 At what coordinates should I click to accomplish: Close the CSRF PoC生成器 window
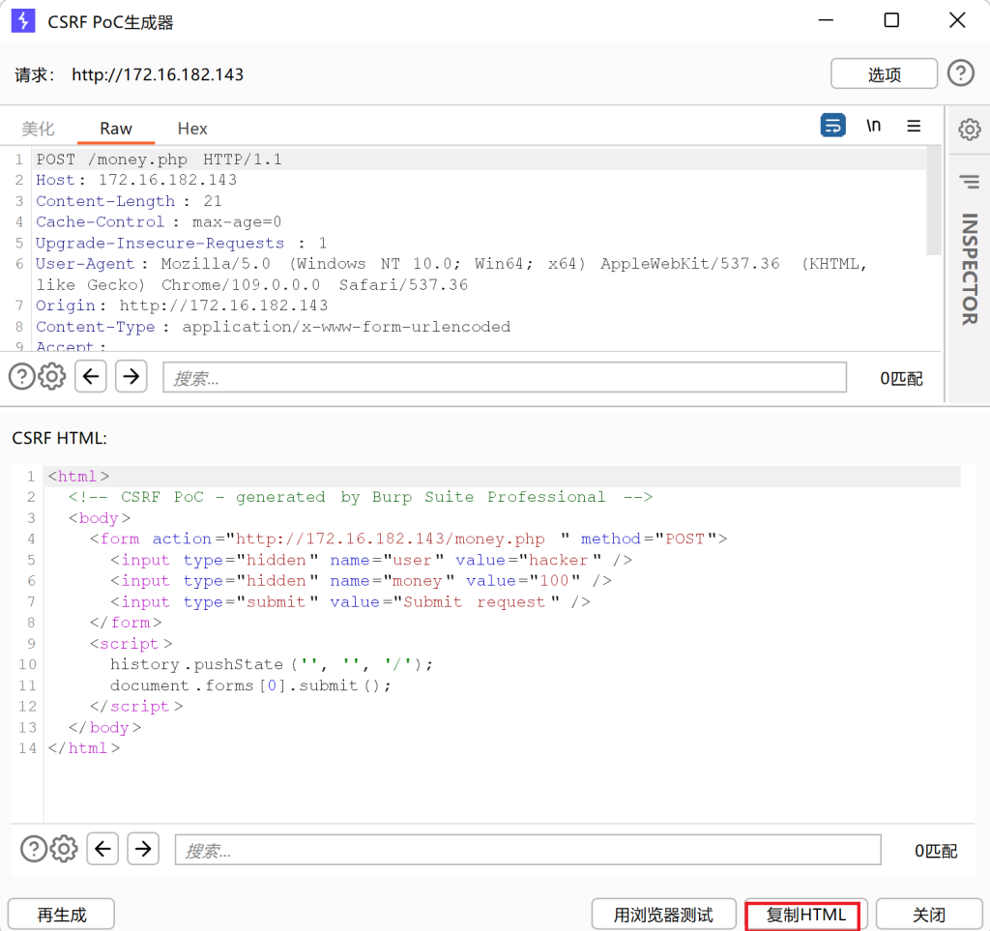957,20
